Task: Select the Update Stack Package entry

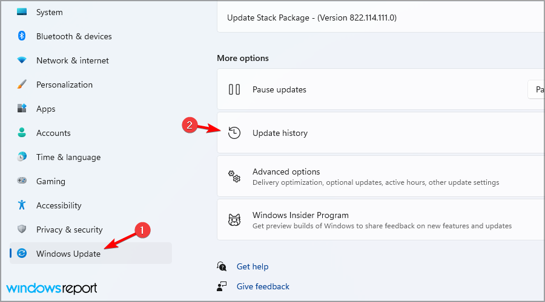Action: (x=311, y=18)
